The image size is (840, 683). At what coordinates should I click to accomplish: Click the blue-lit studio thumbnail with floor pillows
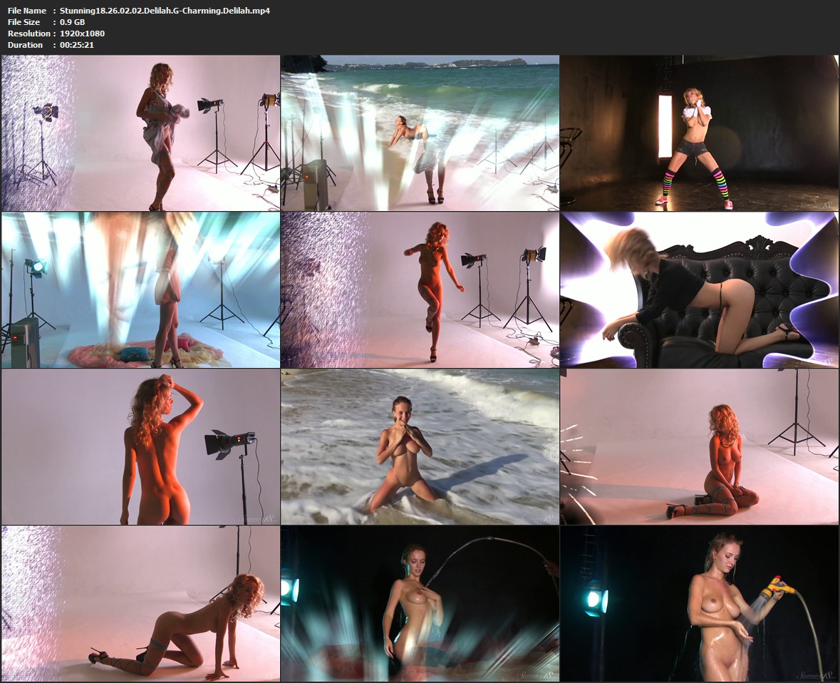click(x=140, y=289)
